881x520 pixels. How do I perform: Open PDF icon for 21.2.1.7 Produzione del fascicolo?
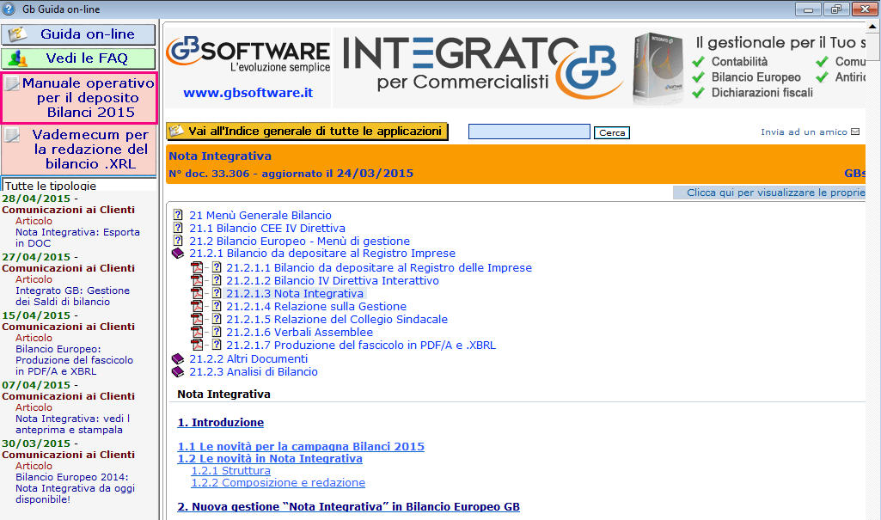tap(197, 346)
